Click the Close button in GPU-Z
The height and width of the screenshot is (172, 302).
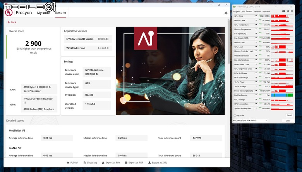pyautogui.click(x=288, y=121)
